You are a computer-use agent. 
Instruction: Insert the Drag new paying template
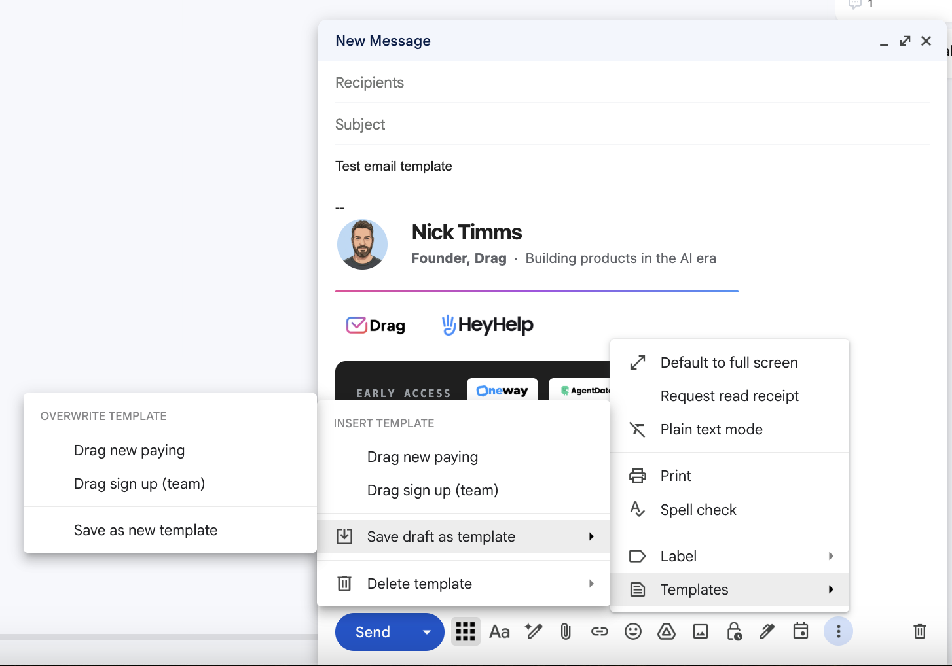click(464, 457)
